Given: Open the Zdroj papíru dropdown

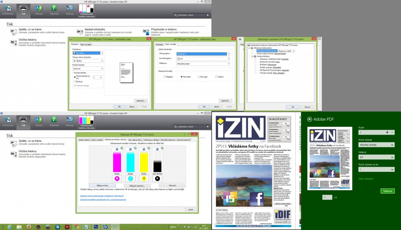Looking at the screenshot, I should [203, 54].
